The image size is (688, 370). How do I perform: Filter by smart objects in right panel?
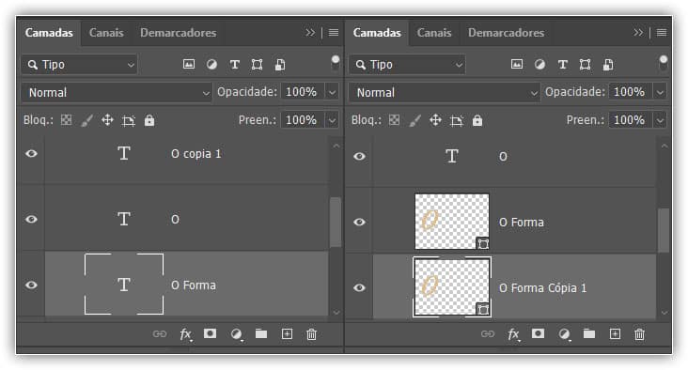[608, 65]
